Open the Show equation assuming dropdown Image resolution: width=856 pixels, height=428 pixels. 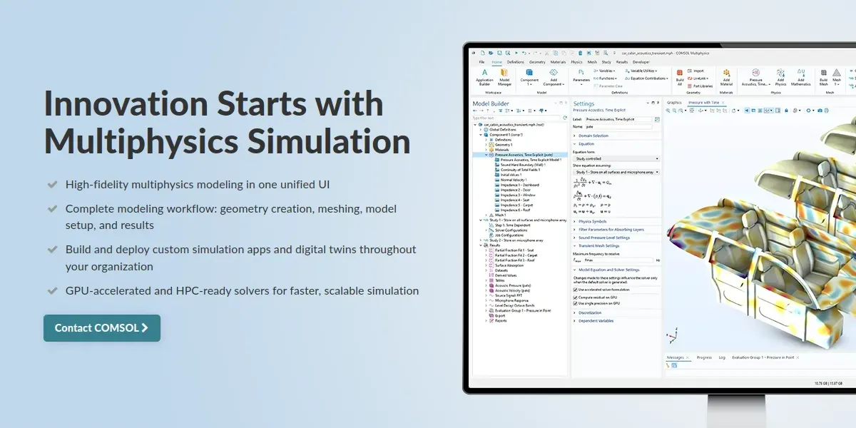(x=616, y=172)
